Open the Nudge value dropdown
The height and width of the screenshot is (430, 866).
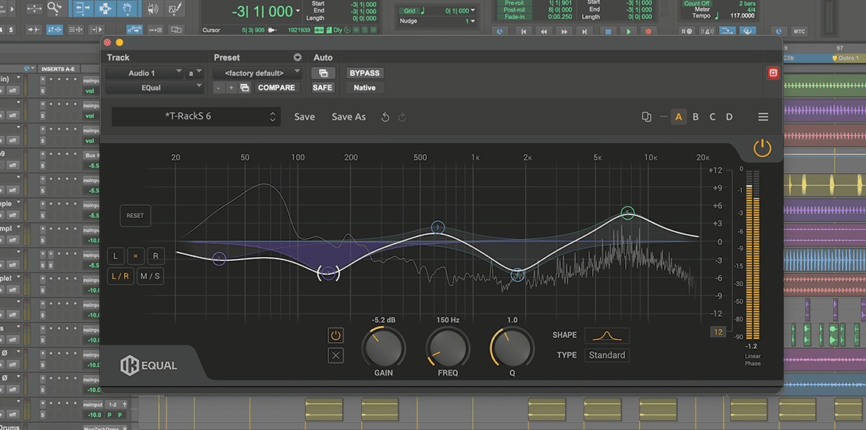pyautogui.click(x=473, y=21)
